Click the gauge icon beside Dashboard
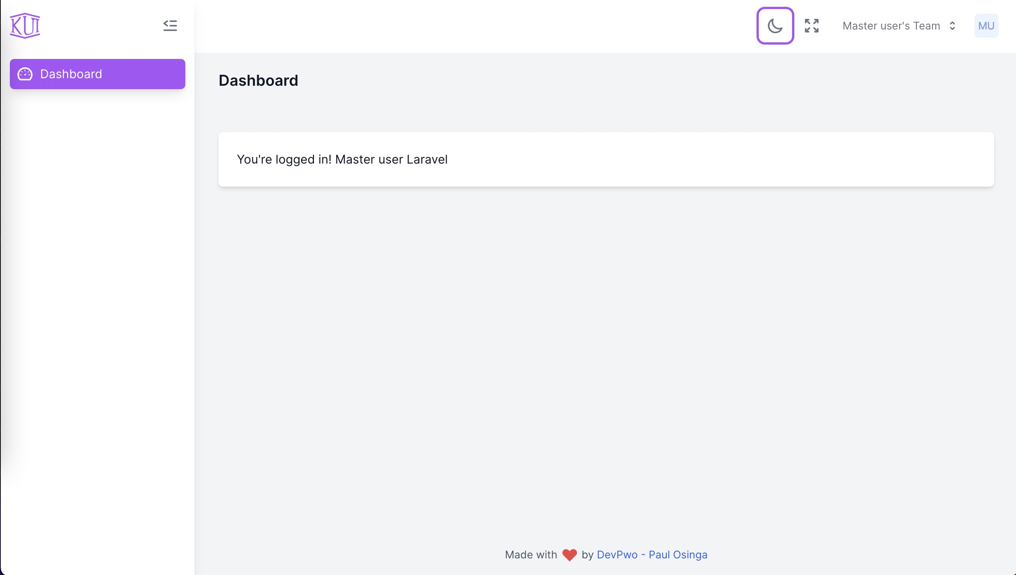1016x575 pixels. coord(25,74)
